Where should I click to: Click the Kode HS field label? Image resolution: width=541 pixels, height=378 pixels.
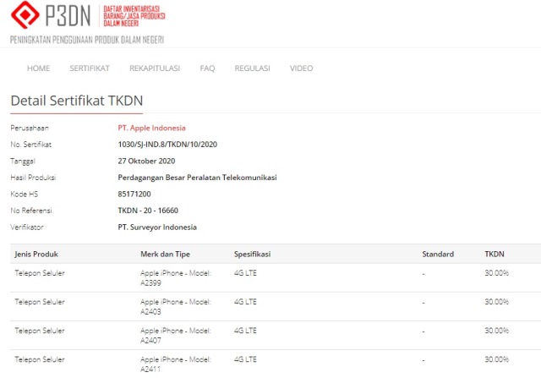(x=25, y=194)
